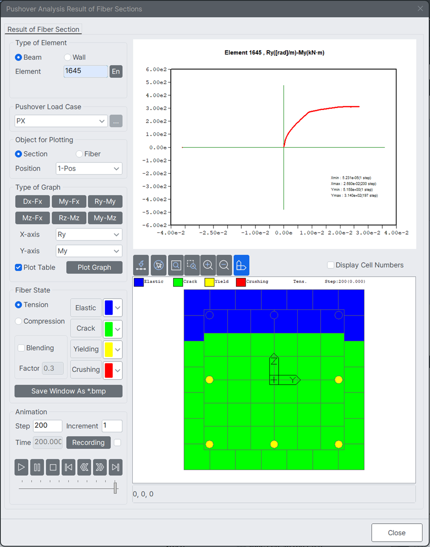Open the Crushing red color swatch
The height and width of the screenshot is (547, 430).
coord(113,370)
